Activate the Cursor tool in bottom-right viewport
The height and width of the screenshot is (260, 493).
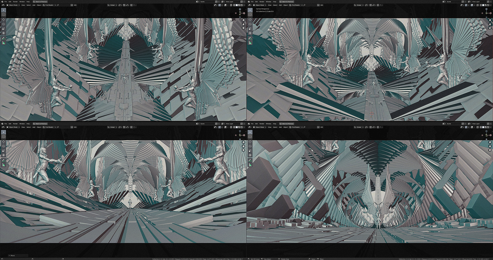(x=250, y=136)
